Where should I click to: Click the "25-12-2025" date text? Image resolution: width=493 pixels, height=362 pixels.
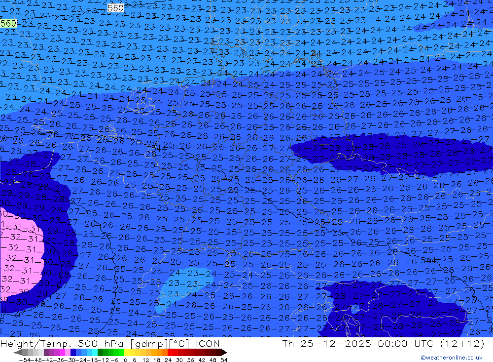336,343
